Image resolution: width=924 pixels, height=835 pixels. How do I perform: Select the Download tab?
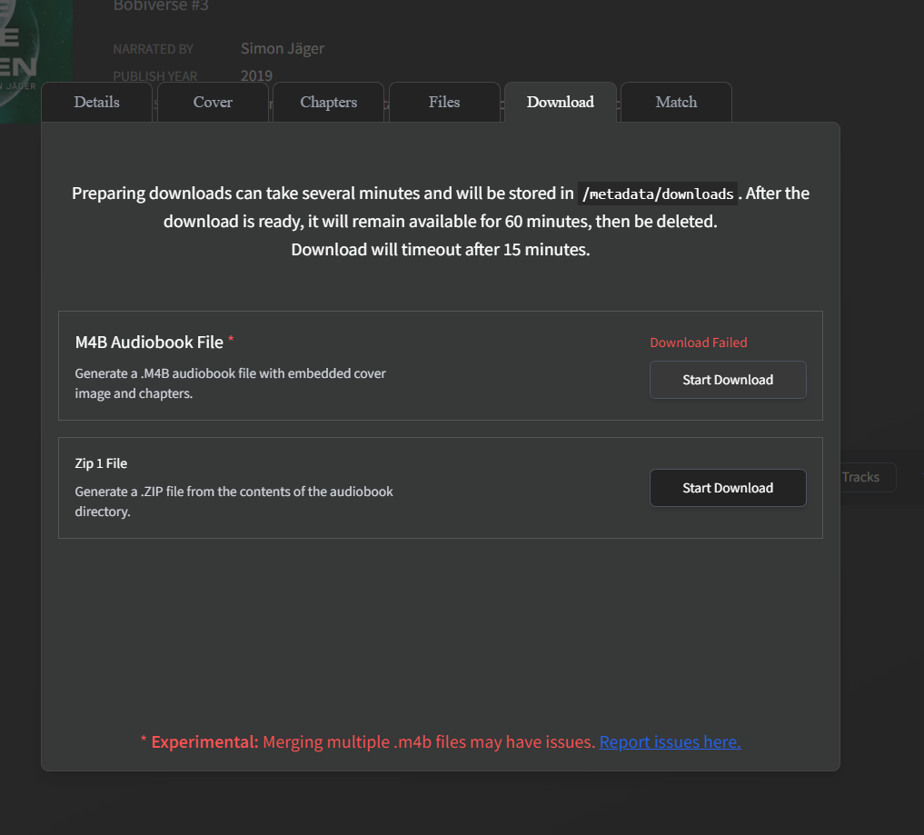pyautogui.click(x=560, y=102)
